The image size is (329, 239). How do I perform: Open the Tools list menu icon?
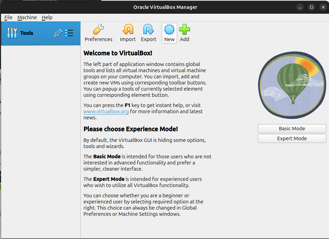tap(69, 33)
